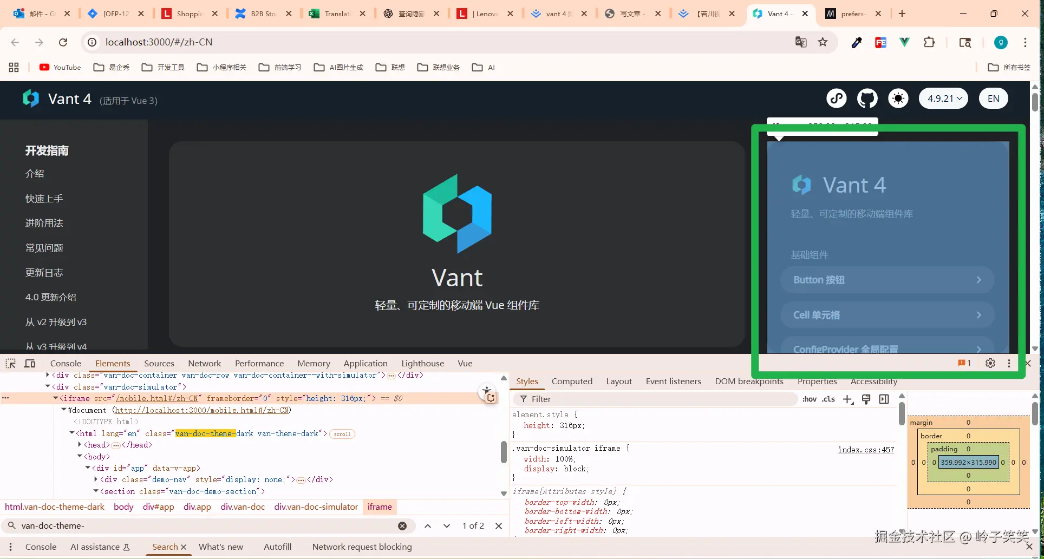Switch to the Console panel tab

(66, 364)
